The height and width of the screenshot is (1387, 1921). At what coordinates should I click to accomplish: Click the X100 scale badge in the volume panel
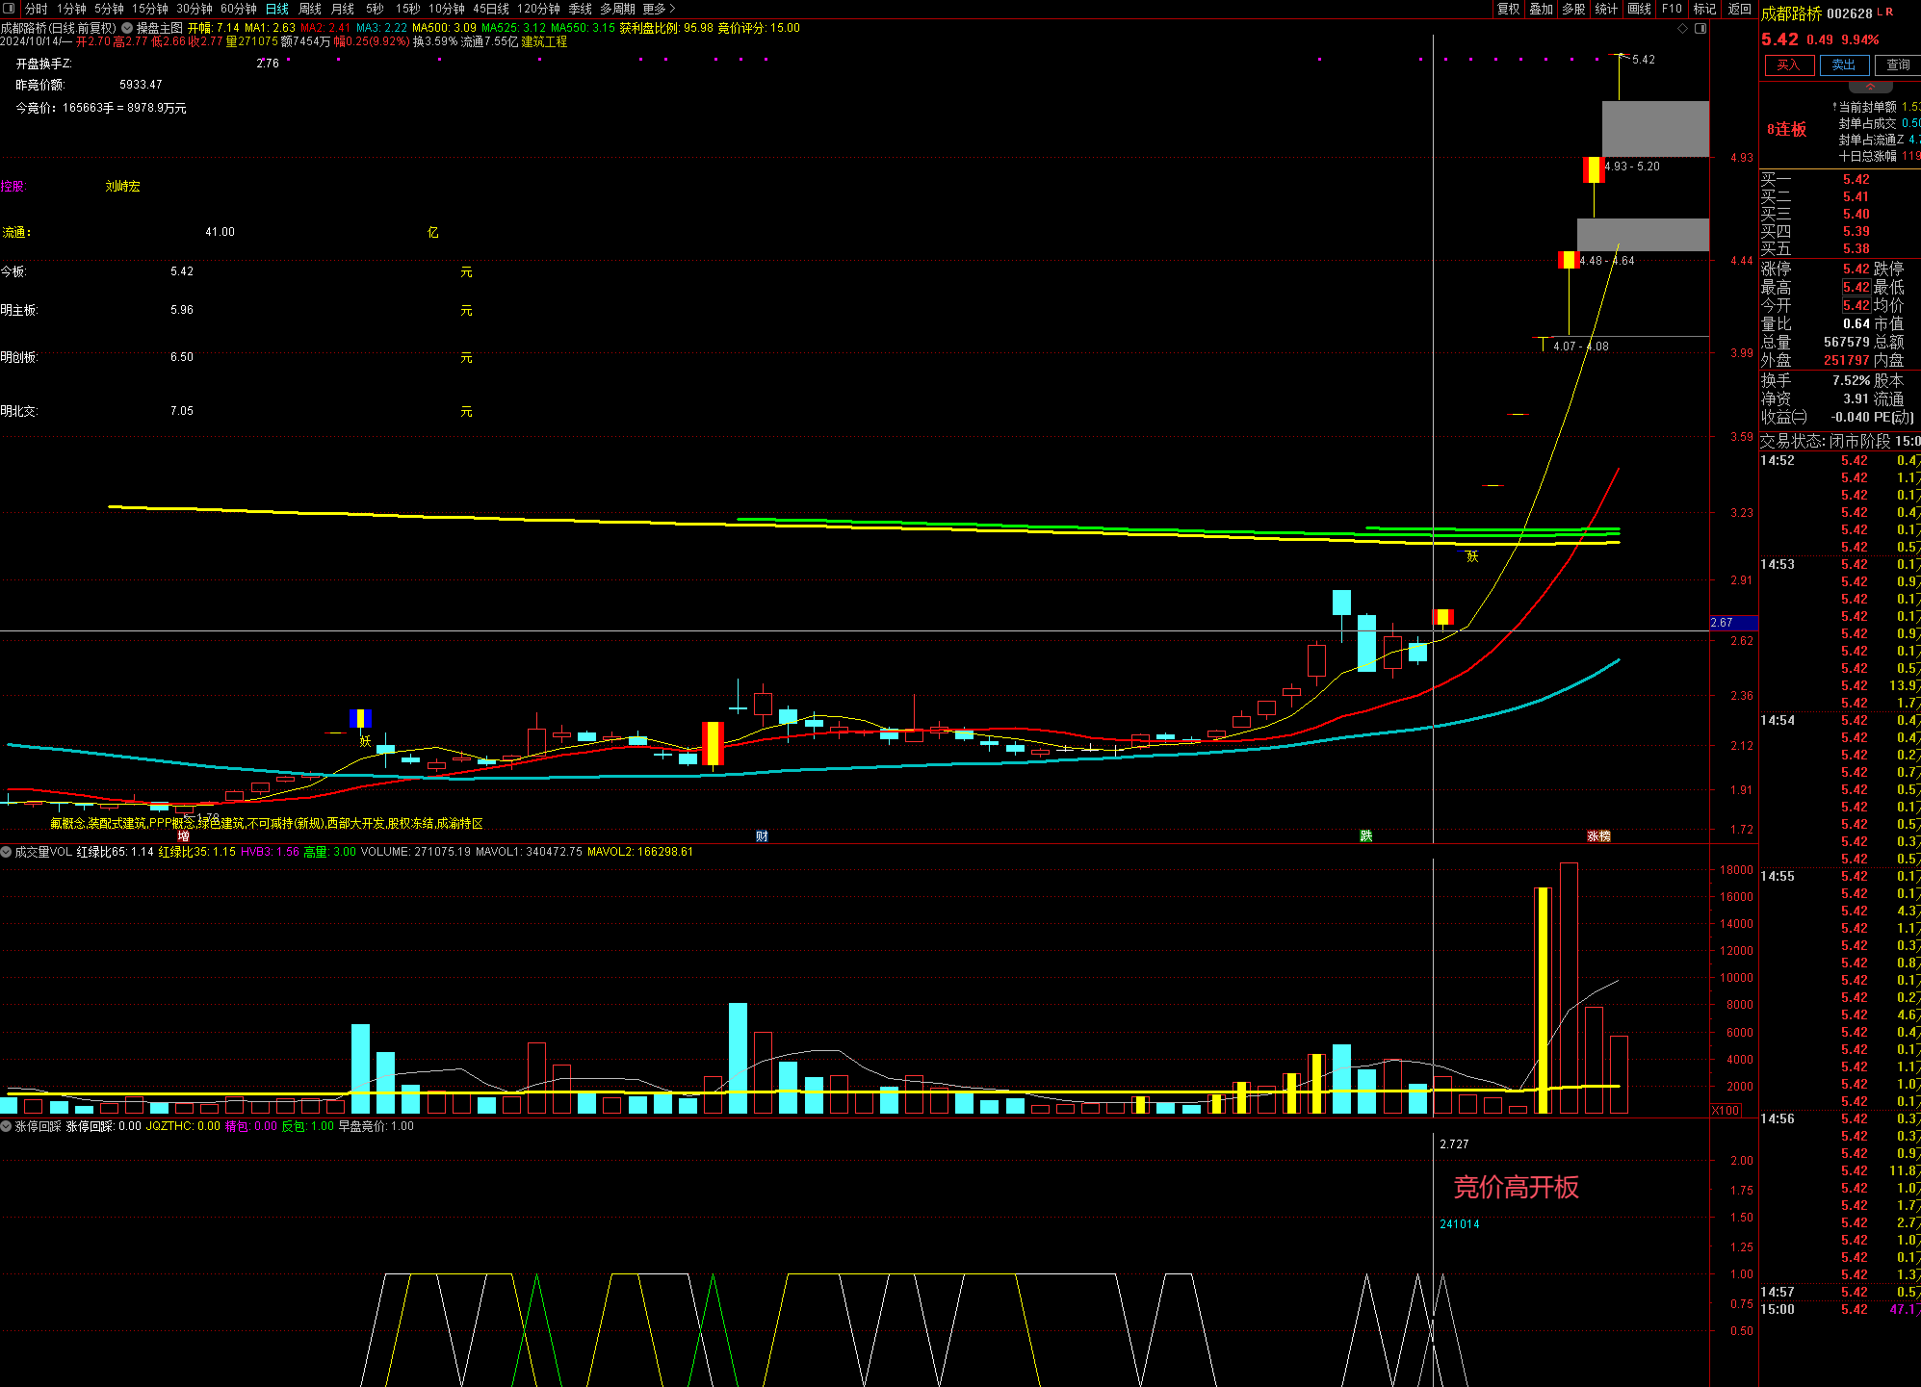pos(1726,1110)
